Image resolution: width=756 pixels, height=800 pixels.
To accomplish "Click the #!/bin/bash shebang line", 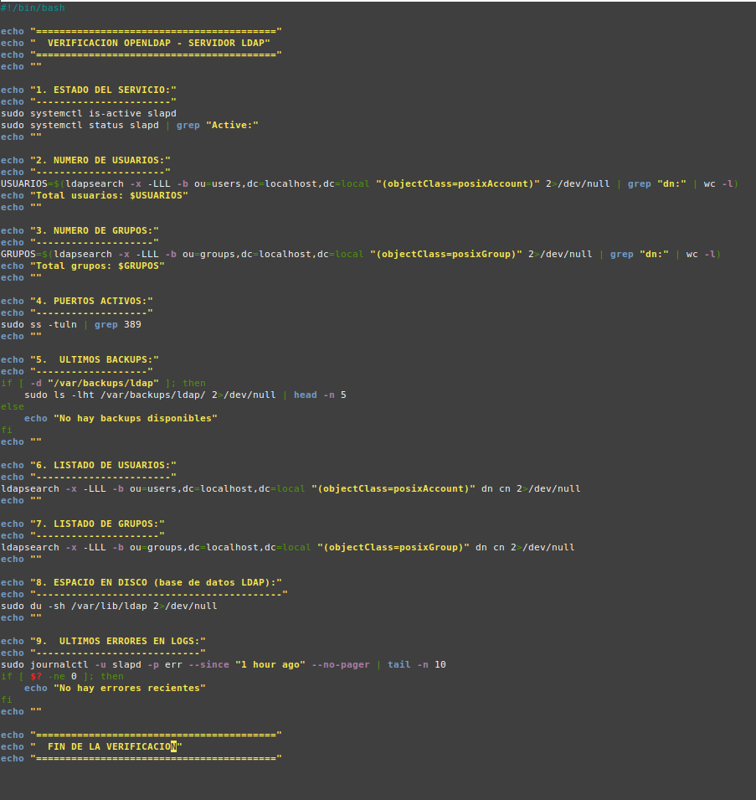I will pos(33,8).
